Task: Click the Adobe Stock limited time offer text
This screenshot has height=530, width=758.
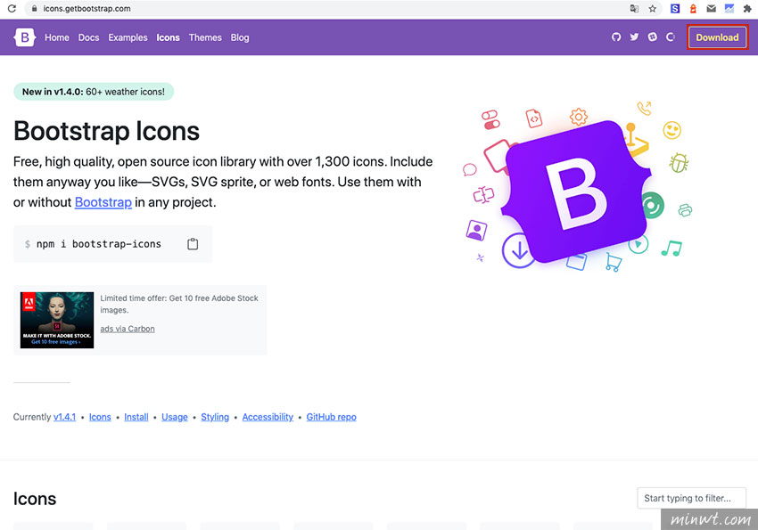Action: coord(179,304)
